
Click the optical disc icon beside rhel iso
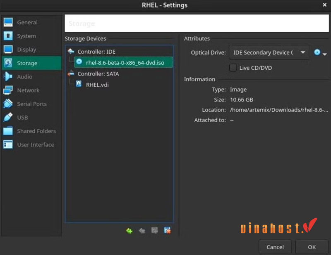[79, 62]
